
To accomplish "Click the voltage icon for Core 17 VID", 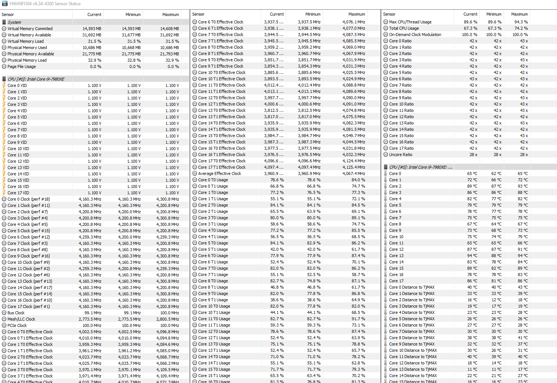I will pos(4,193).
